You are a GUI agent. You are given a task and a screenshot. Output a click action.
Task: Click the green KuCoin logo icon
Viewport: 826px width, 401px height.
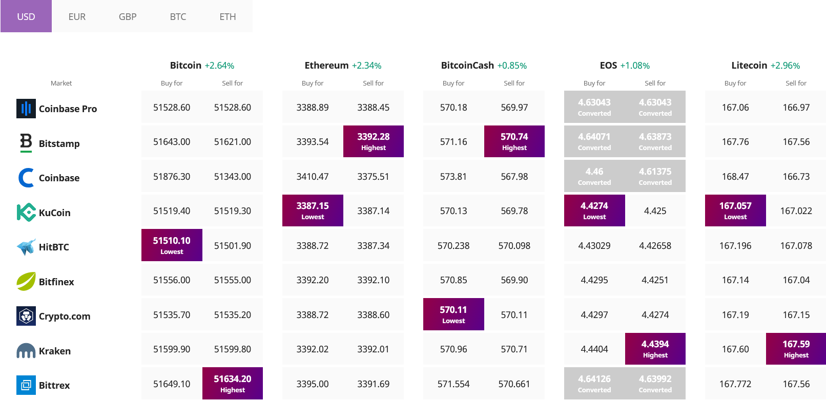click(26, 213)
